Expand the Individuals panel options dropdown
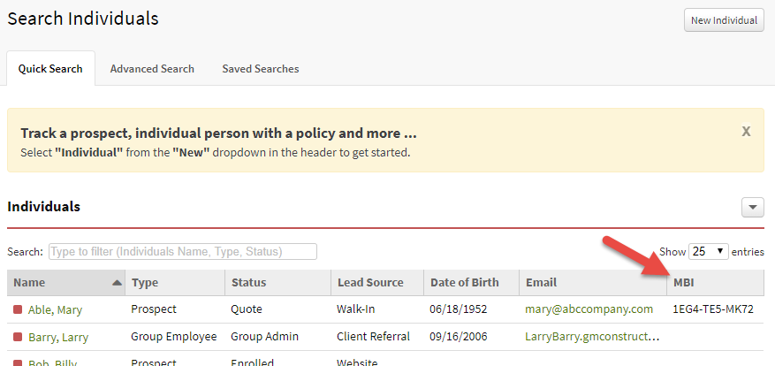Viewport: 775px width, 366px height. click(753, 207)
